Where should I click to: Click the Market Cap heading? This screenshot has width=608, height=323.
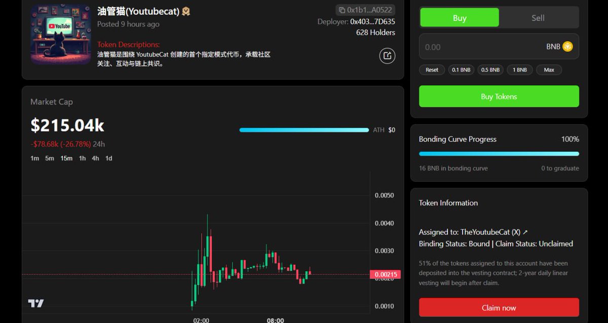coord(52,102)
